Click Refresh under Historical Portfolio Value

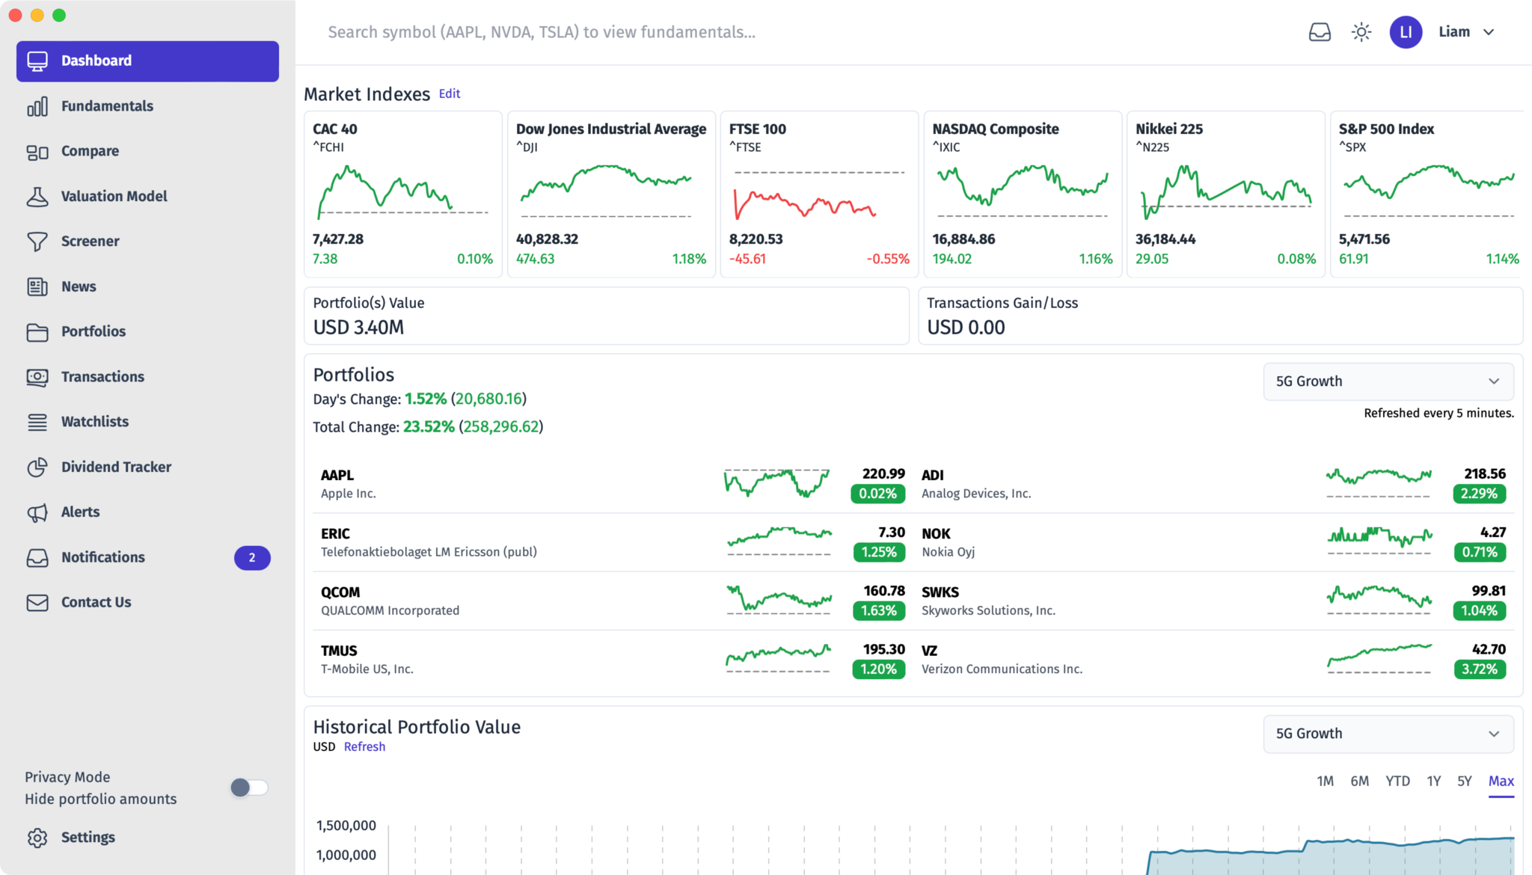tap(364, 747)
